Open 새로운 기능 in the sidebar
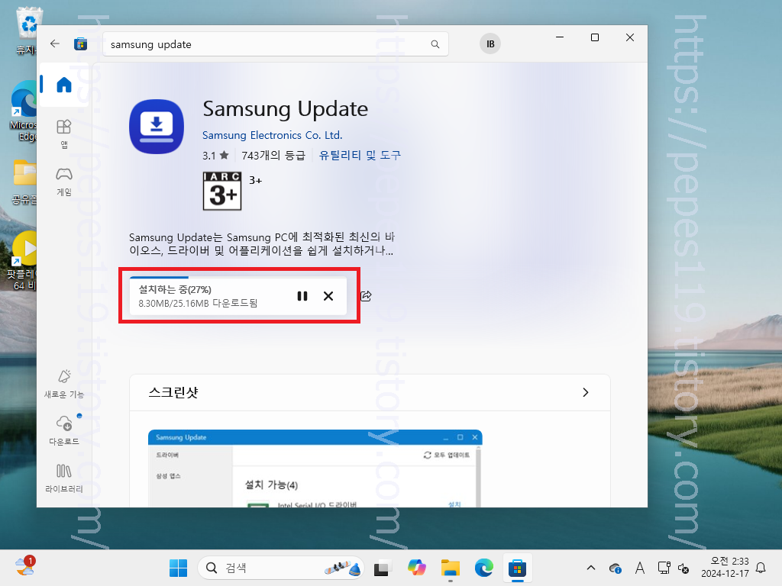 (x=64, y=384)
